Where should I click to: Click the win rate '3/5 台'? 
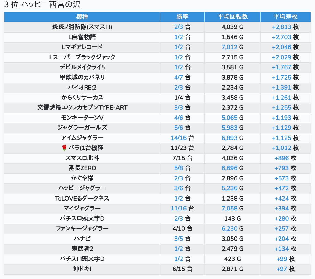pos(182,239)
